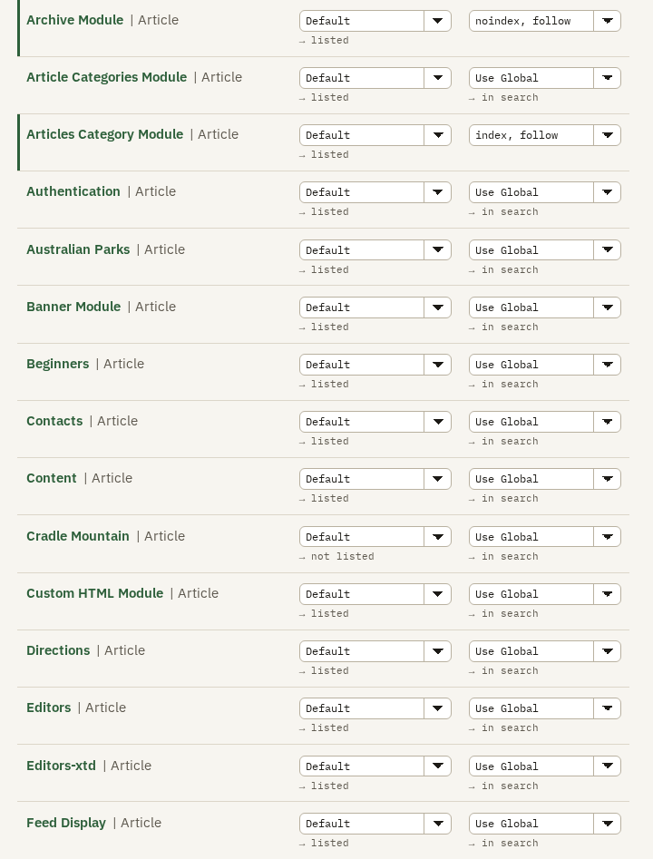This screenshot has width=653, height=859.
Task: Open robots dropdown showing index, follow
Action: (544, 135)
